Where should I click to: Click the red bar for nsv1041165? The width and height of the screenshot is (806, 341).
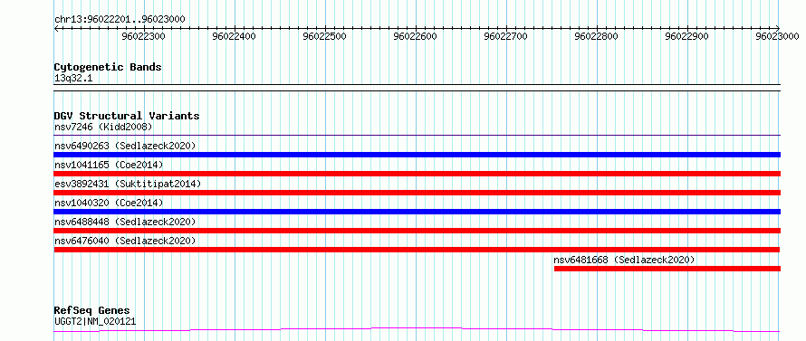click(417, 174)
